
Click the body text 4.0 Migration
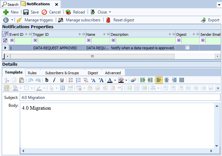point(36,108)
